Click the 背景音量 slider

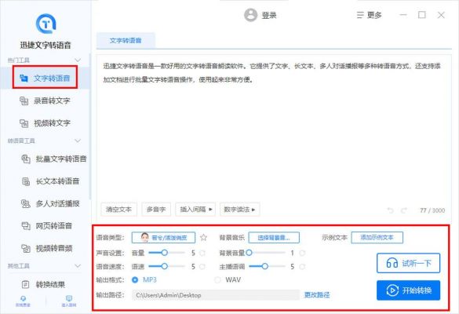266,253
